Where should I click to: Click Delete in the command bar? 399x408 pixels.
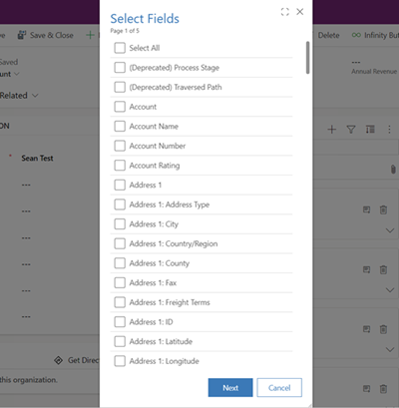pos(328,35)
